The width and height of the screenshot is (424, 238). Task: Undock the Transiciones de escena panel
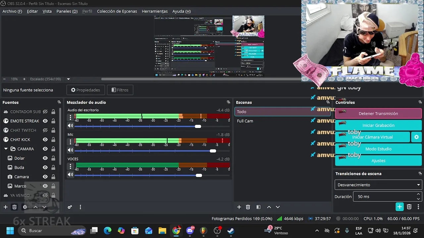(x=420, y=174)
